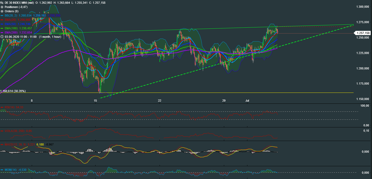Click the 03.06.2020 11:00 - 11:00 date range

pos(21,37)
